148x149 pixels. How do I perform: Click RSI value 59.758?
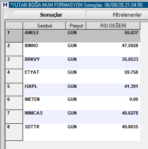click(x=131, y=72)
